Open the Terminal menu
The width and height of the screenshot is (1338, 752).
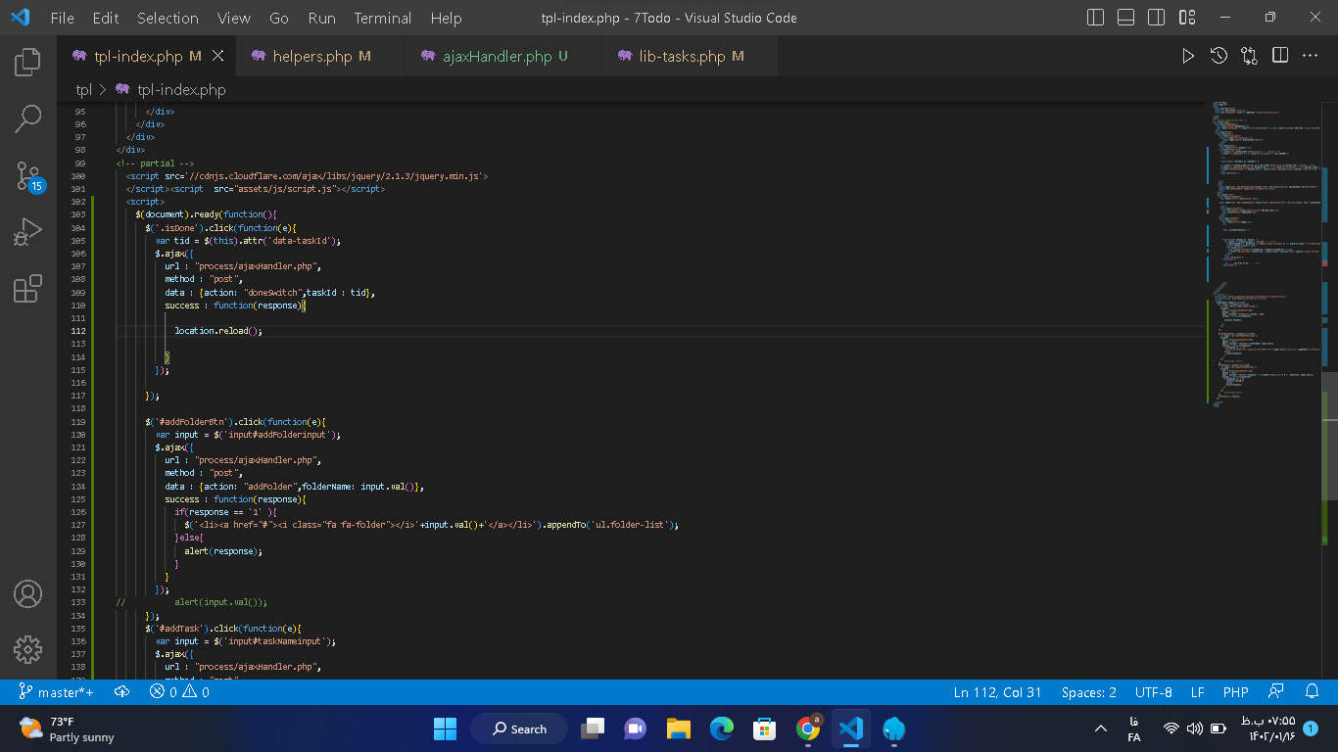[x=383, y=18]
